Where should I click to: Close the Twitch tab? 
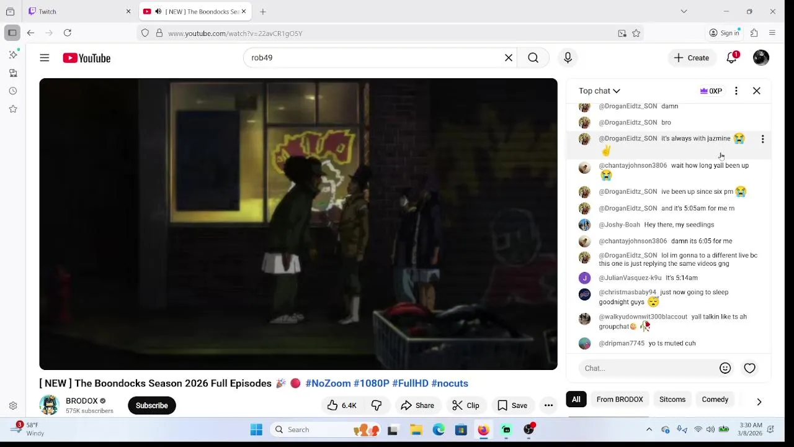128,11
